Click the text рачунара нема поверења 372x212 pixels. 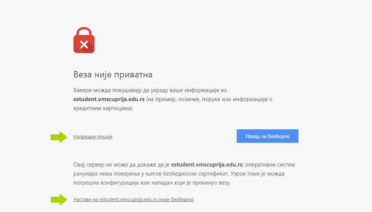pyautogui.click(x=105, y=174)
